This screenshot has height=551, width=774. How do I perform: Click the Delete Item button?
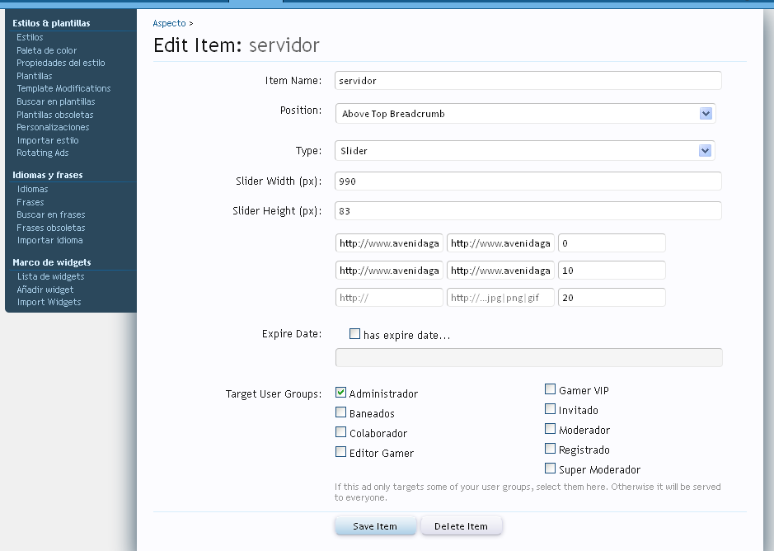[461, 526]
